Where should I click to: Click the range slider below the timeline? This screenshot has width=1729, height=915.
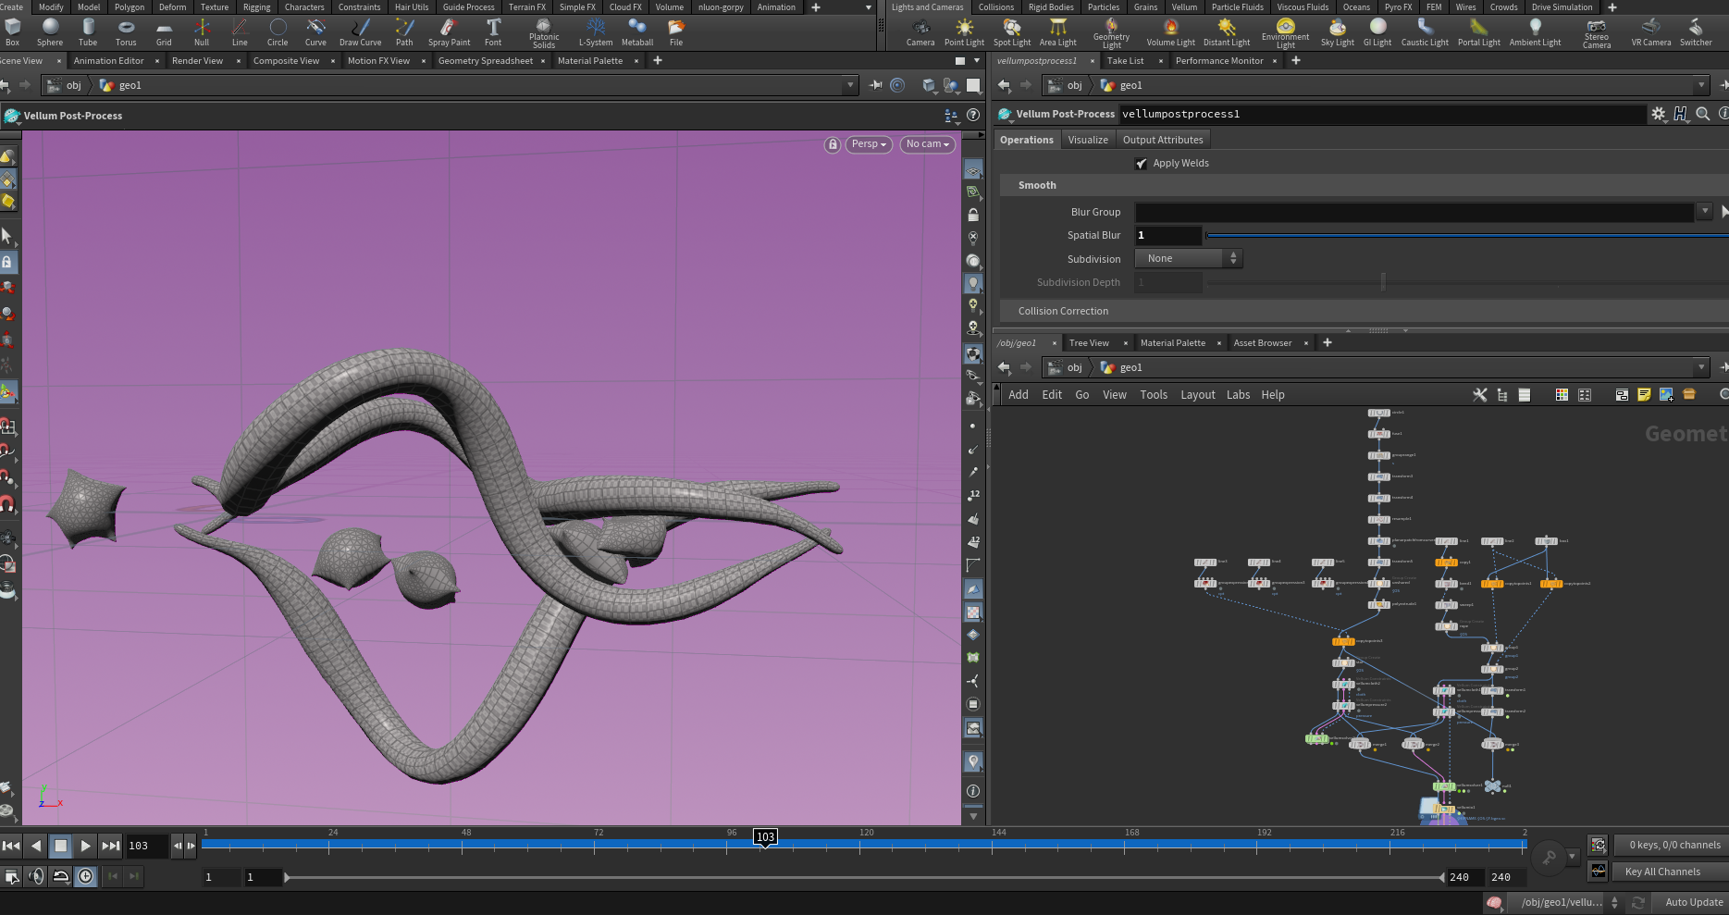[864, 877]
